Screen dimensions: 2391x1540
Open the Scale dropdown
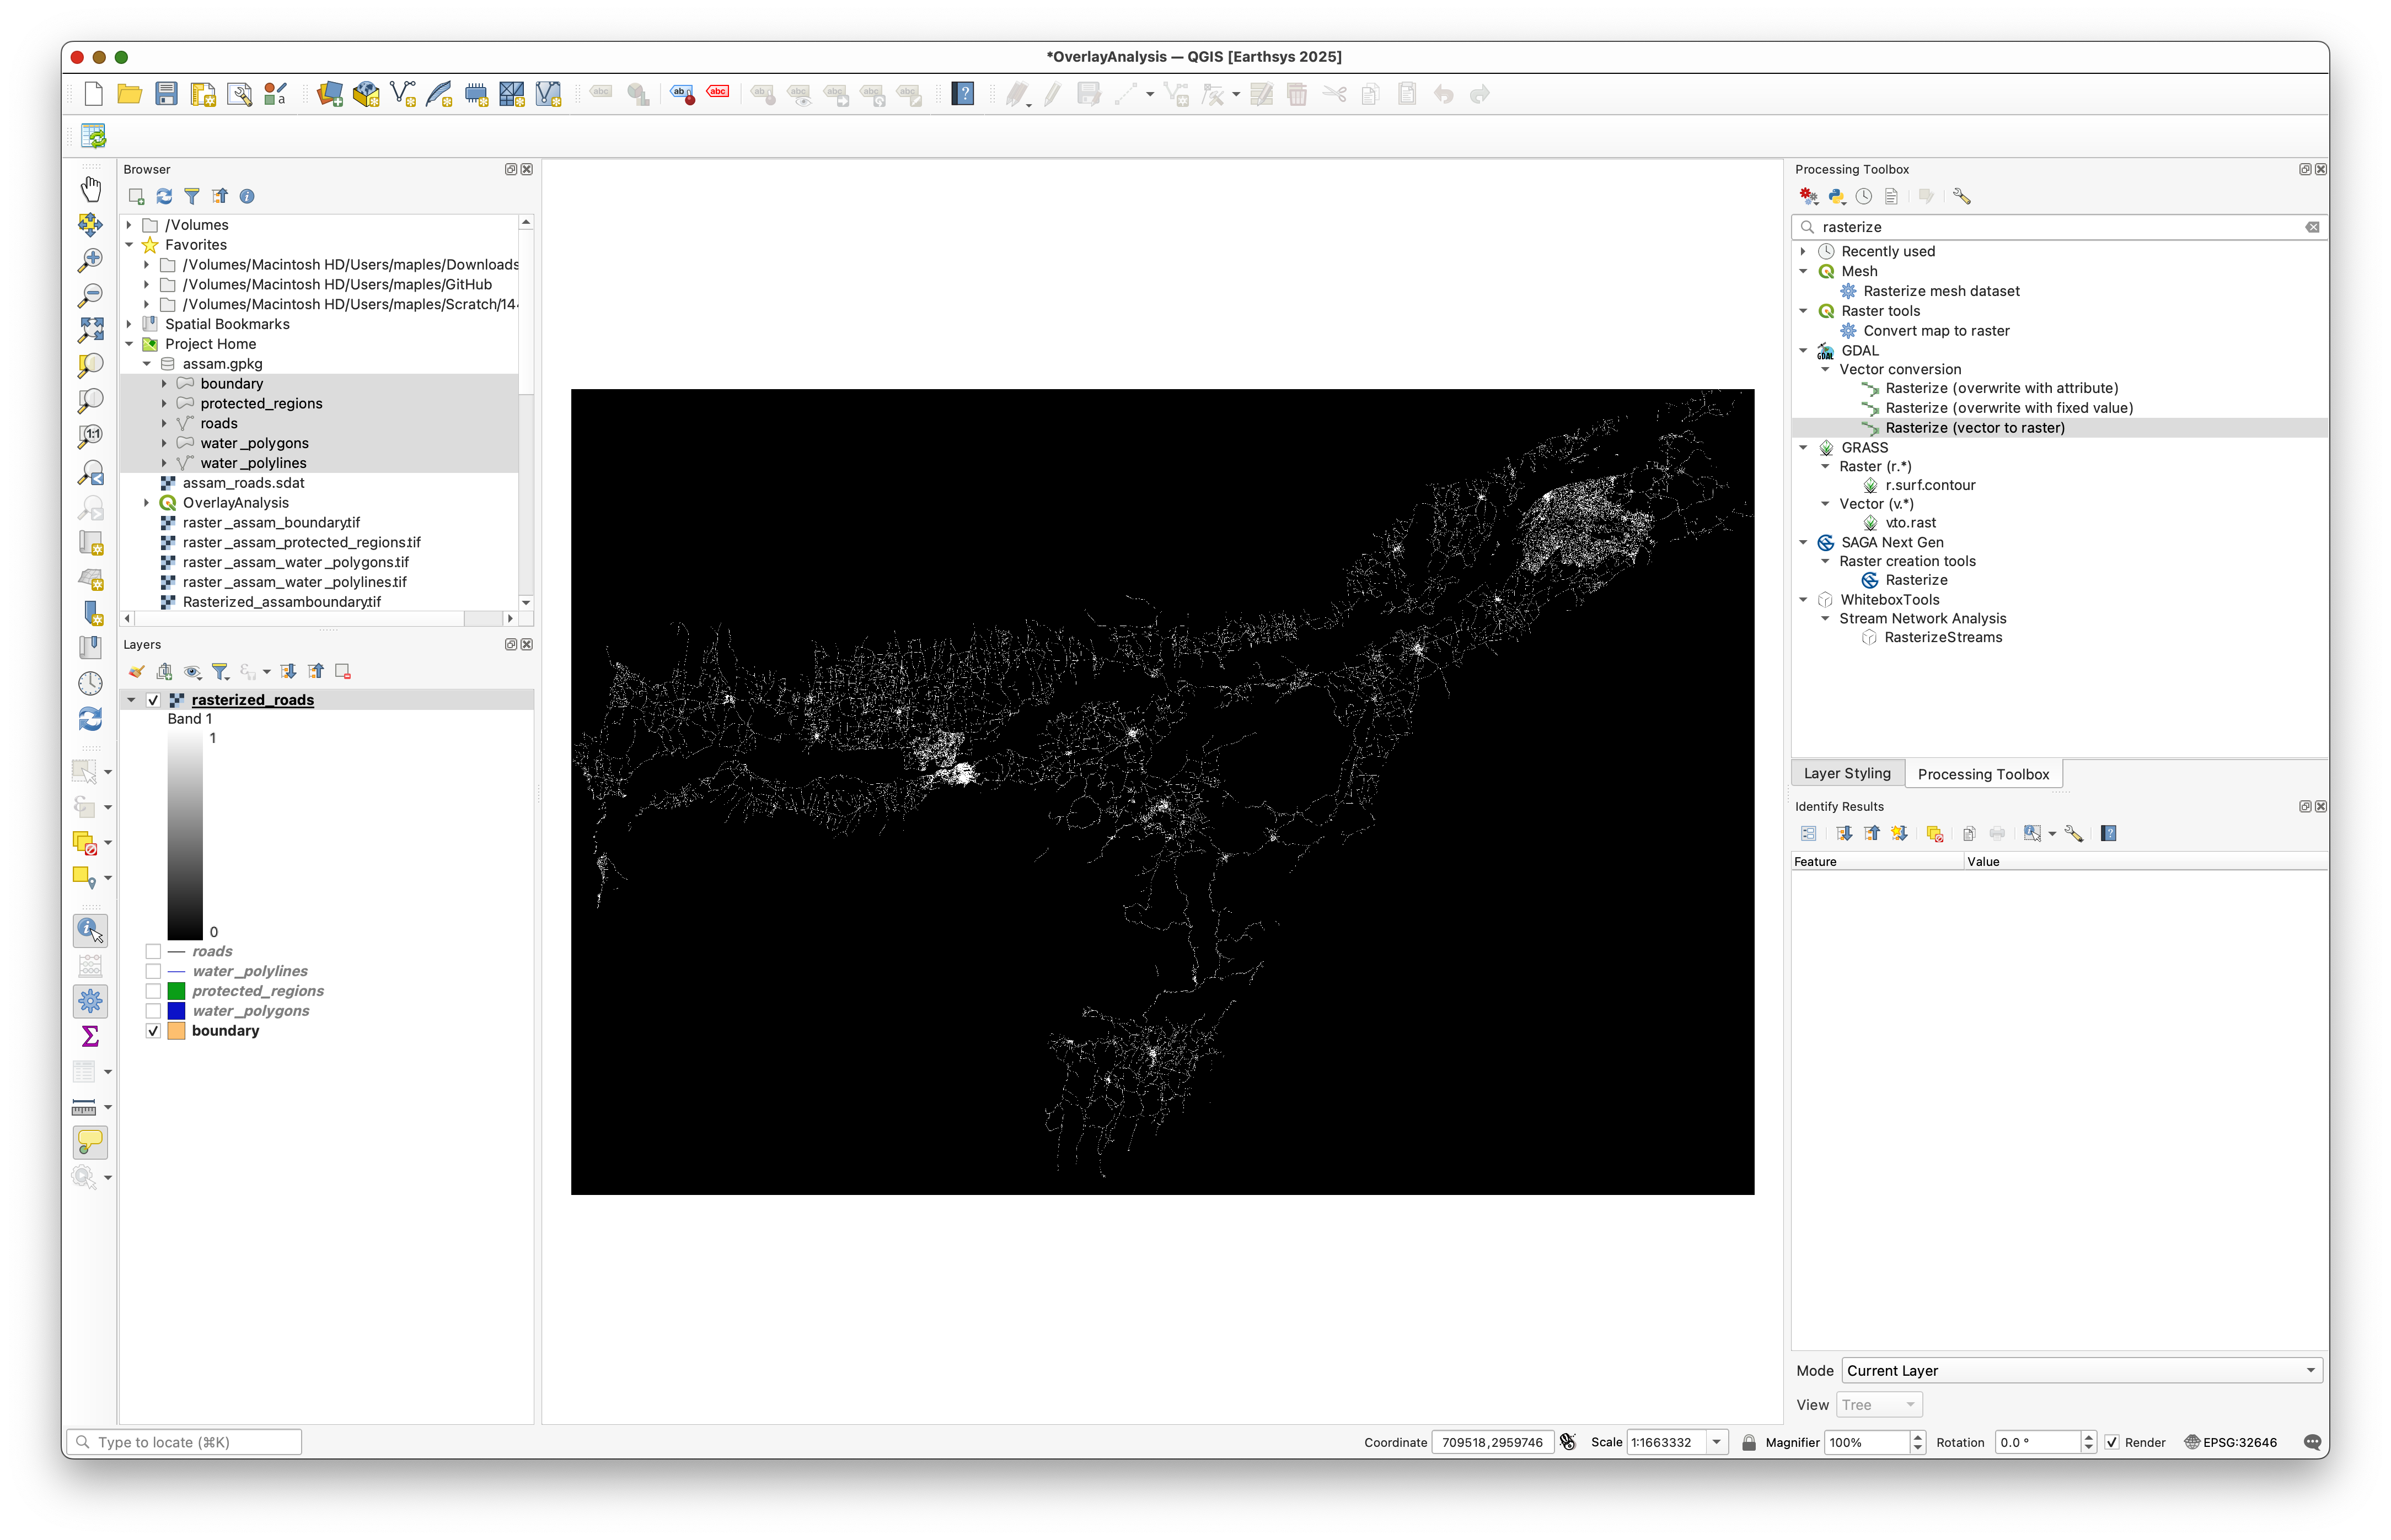click(1717, 1442)
